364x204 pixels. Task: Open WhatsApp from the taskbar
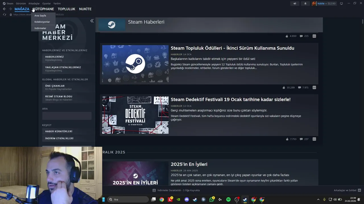pyautogui.click(x=212, y=199)
